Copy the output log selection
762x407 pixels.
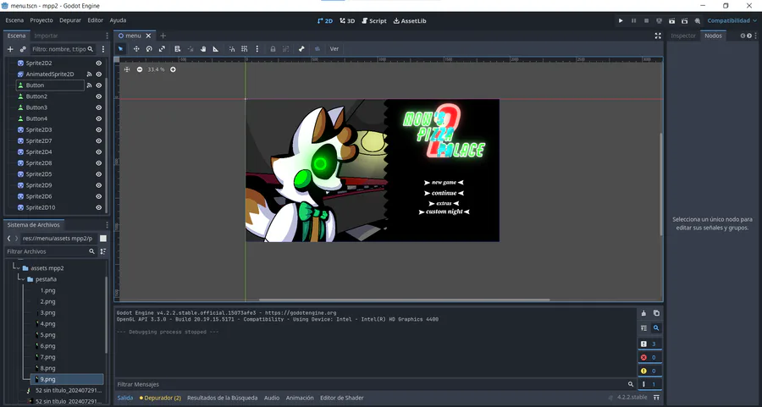(656, 313)
